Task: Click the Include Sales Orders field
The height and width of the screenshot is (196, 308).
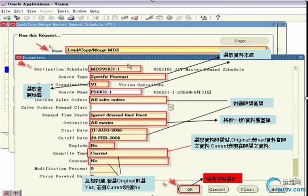Action: (128, 99)
